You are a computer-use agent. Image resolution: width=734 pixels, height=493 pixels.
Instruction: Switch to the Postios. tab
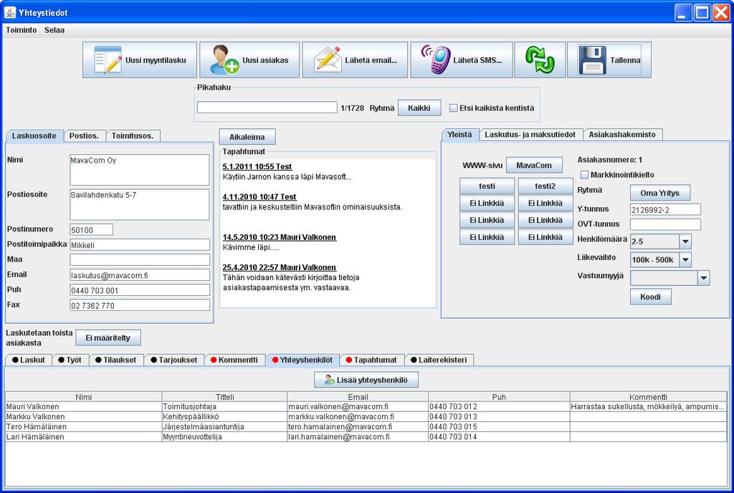point(85,135)
